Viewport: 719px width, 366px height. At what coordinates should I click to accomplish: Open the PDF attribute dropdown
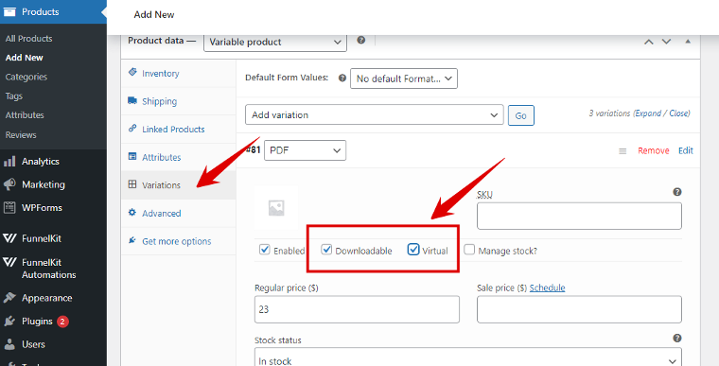pos(305,150)
